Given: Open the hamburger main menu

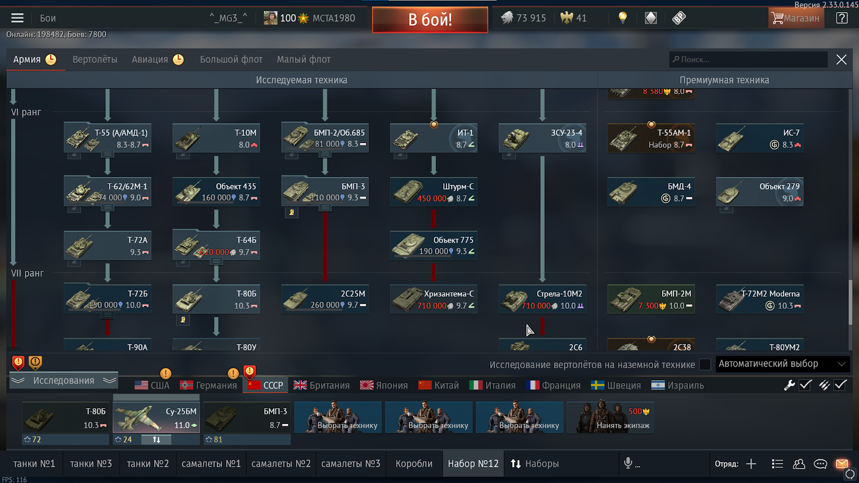Looking at the screenshot, I should 17,18.
